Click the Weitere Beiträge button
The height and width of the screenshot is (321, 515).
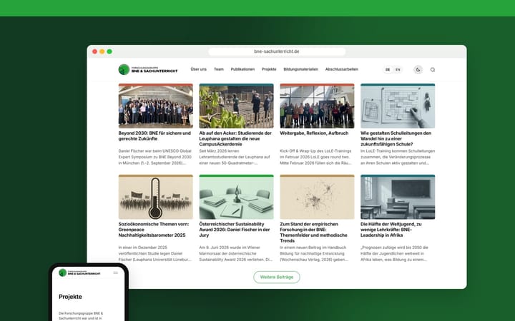(277, 277)
